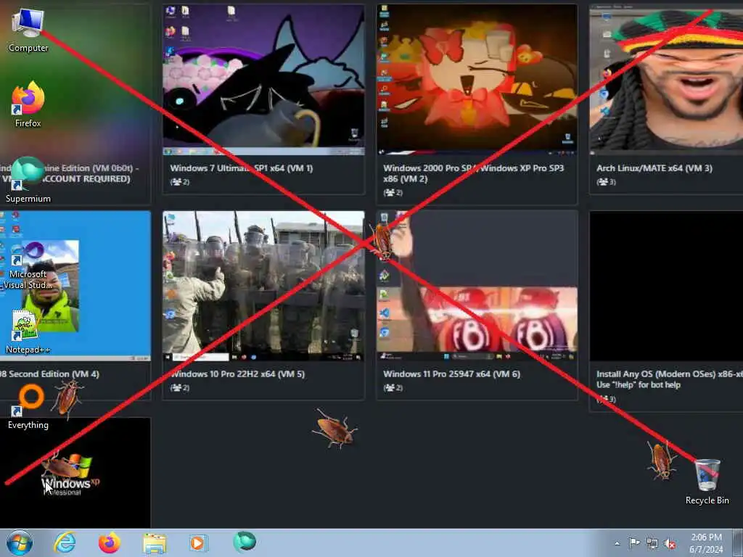Launch Notepad++ from the desktop
Screen dimensions: 743x557
click(28, 331)
